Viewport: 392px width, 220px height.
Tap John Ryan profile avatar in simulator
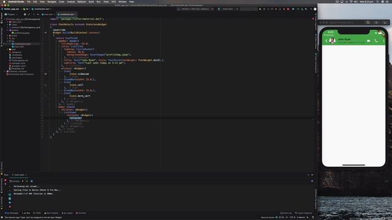(x=332, y=41)
